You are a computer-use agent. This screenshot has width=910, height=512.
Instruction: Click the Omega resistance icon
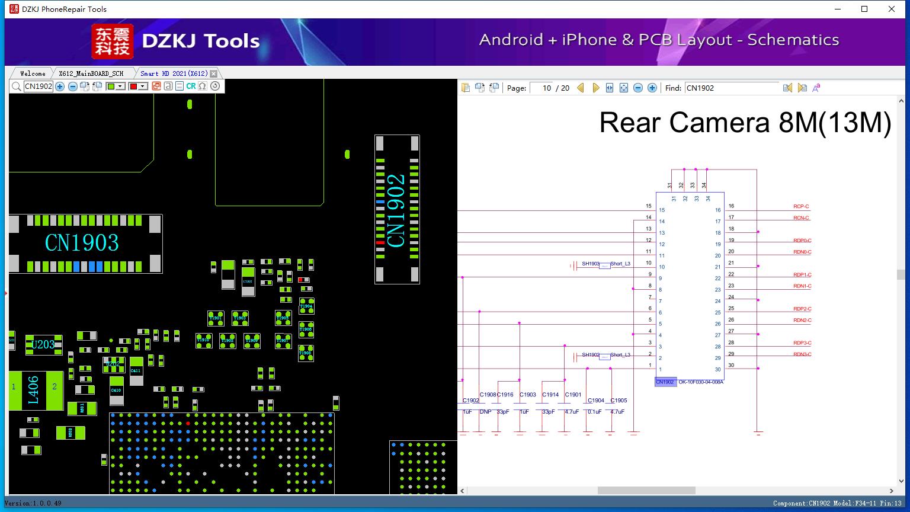(203, 87)
